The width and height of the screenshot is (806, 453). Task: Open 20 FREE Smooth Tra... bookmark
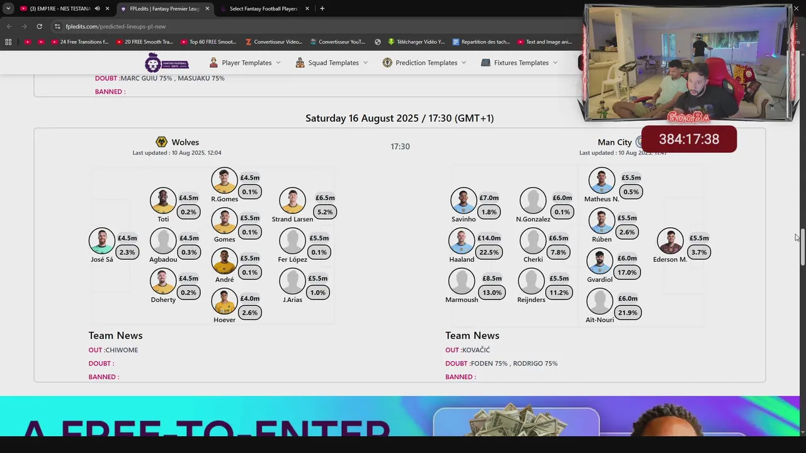[144, 42]
